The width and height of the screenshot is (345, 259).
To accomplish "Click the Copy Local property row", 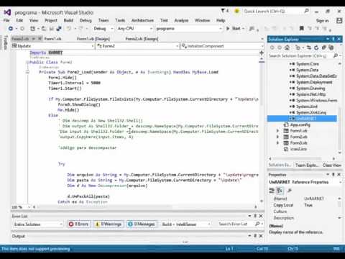I will [x=305, y=205].
